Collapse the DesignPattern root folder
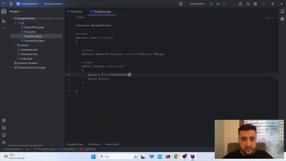This screenshot has height=161, width=286. tap(11, 18)
